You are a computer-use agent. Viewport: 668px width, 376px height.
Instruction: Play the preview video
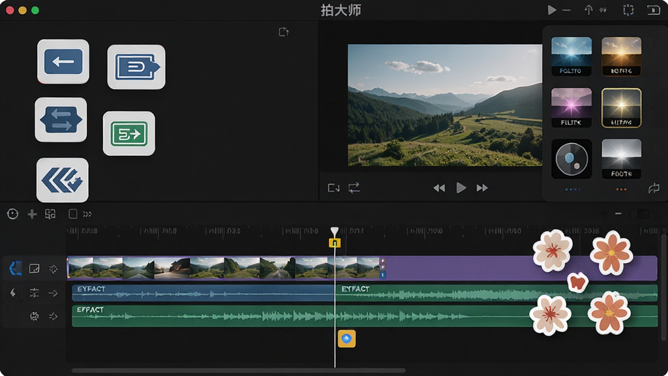(461, 188)
